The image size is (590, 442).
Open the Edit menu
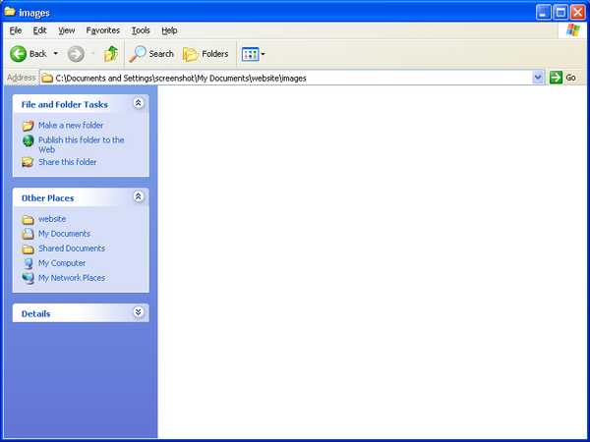[39, 30]
